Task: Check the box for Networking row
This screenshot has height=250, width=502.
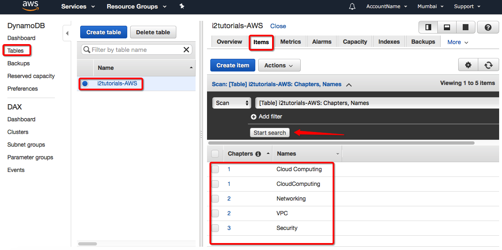Action: tap(215, 199)
